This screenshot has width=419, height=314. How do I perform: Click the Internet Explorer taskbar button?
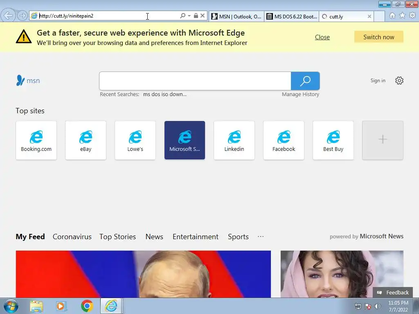pyautogui.click(x=111, y=306)
